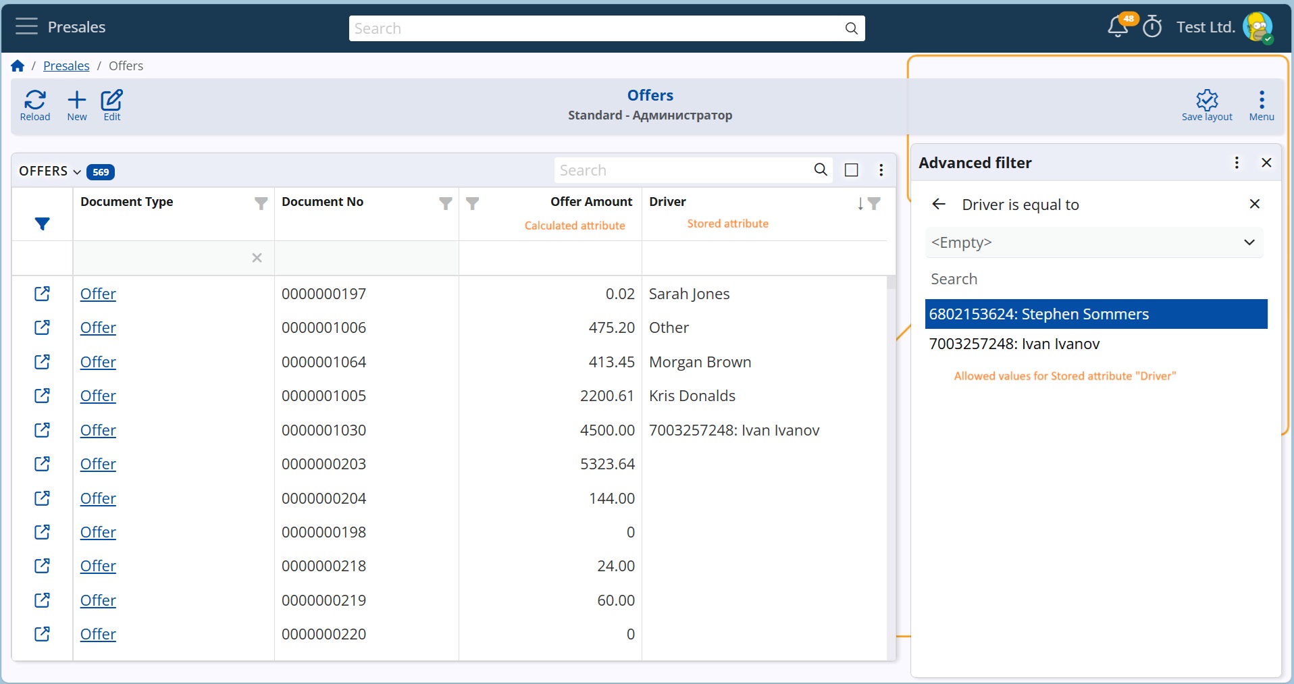Go back from Driver is equal to
1294x684 pixels.
939,204
